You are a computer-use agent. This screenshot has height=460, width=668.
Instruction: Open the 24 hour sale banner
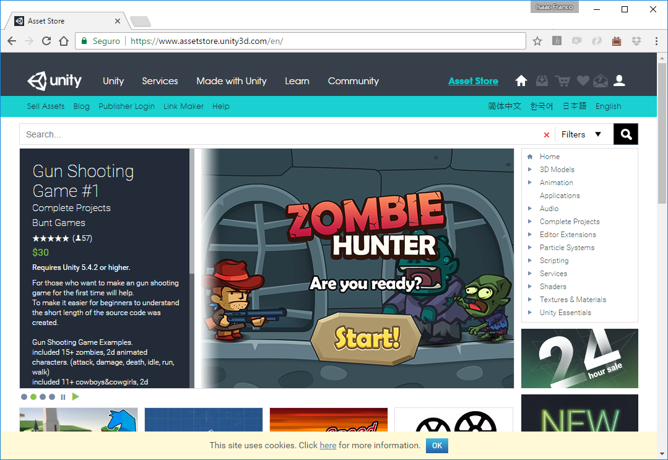click(x=579, y=358)
